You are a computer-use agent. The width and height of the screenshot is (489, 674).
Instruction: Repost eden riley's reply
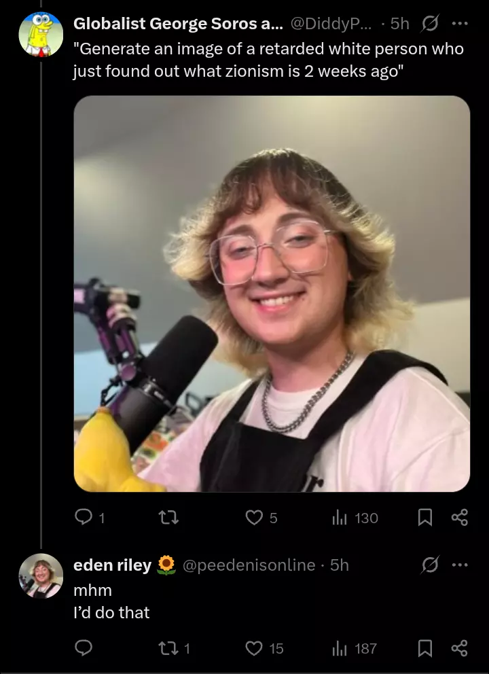point(174,648)
